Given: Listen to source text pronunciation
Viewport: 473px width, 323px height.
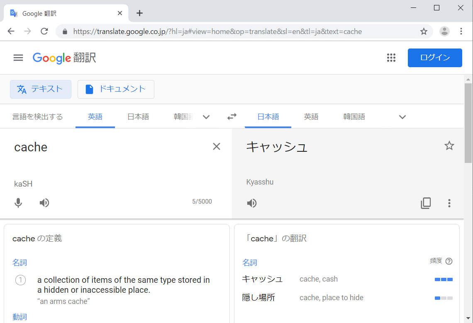Looking at the screenshot, I should [44, 203].
